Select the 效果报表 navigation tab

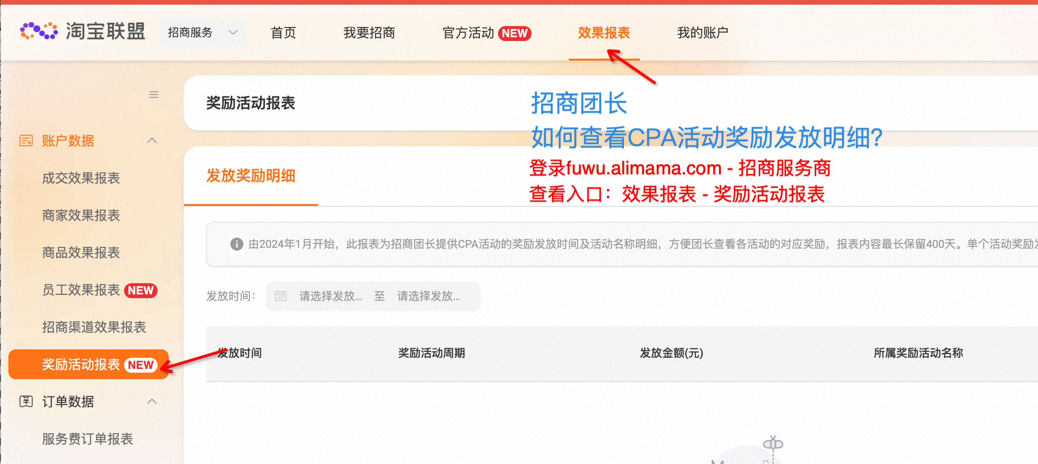[604, 33]
